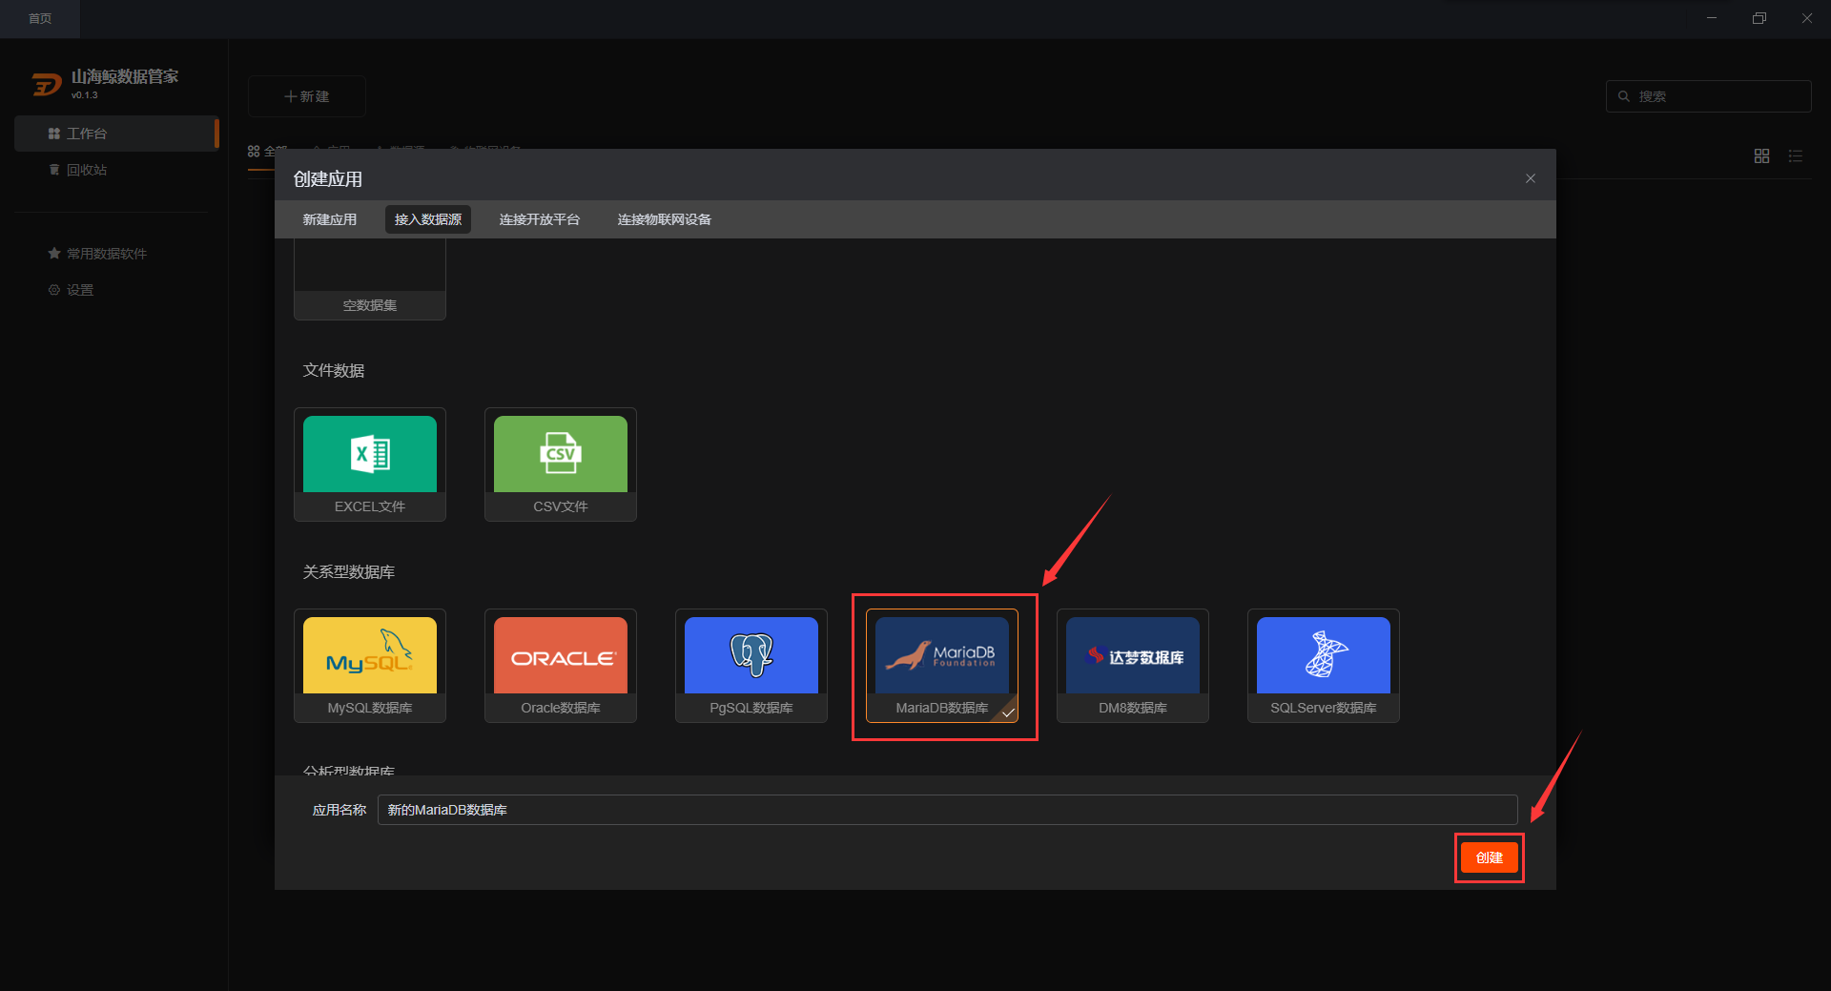Switch to the 接入数据源 tab
Screen dimensions: 1831x991
pyautogui.click(x=428, y=219)
